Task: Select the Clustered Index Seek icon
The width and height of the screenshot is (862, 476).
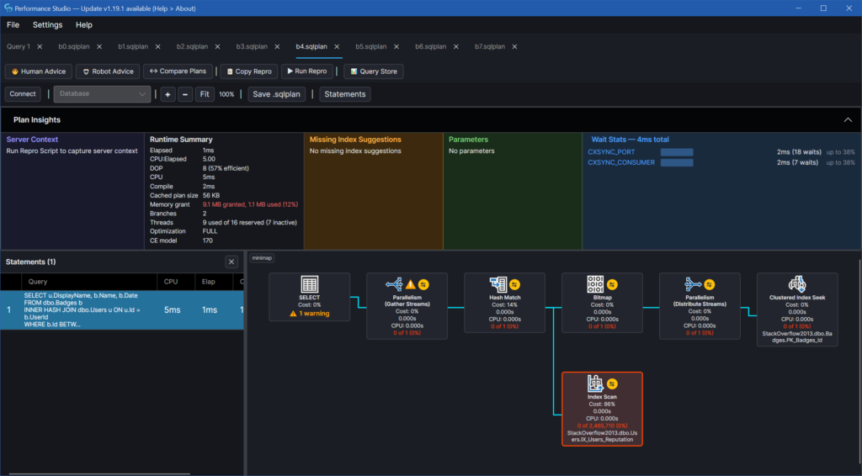Action: tap(797, 284)
